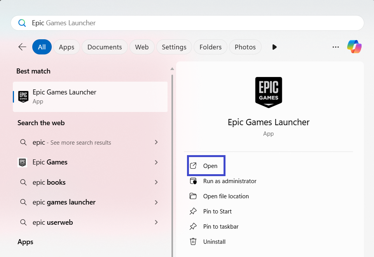This screenshot has width=374, height=257.
Task: Switch to the Apps filter tab
Action: pos(66,47)
